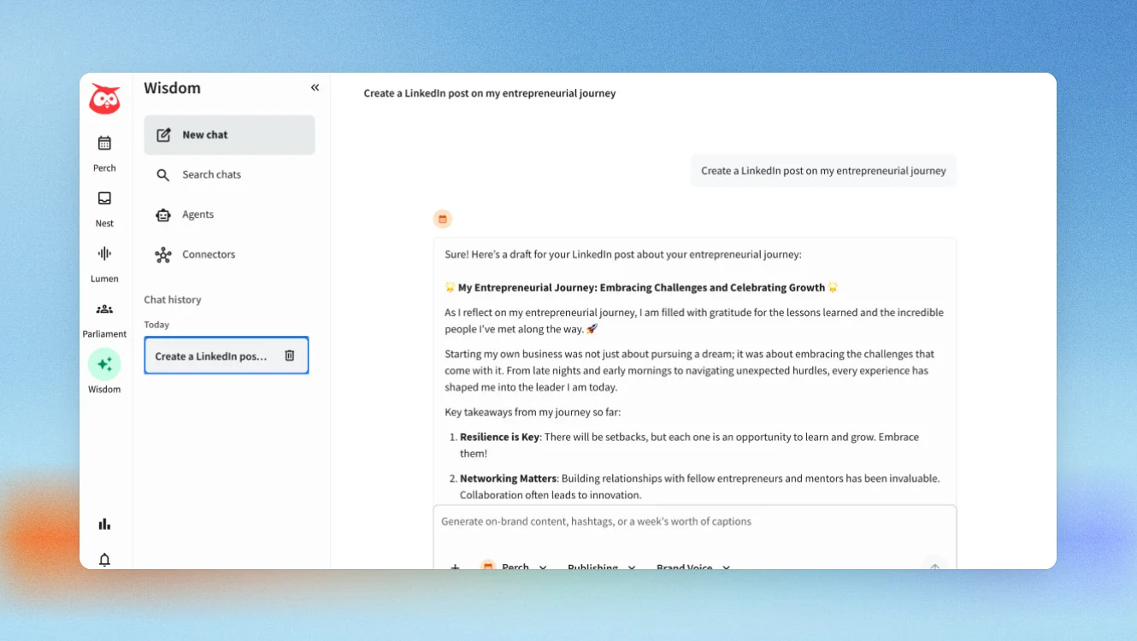Screen dimensions: 1137x641
Task: Delete the Create a LinkedIn post chat
Action: point(290,356)
